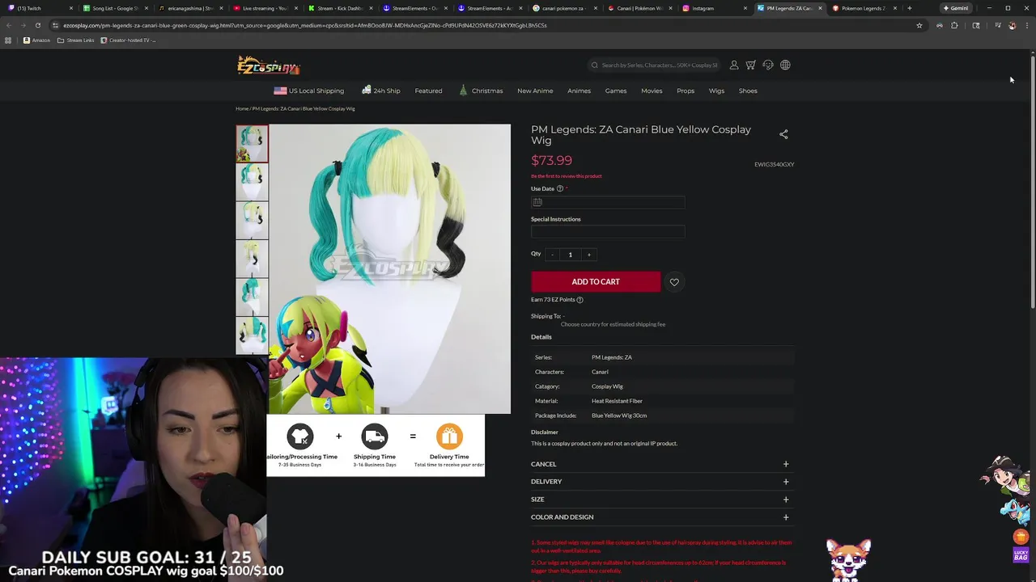The width and height of the screenshot is (1036, 582).
Task: Open the Wigs menu
Action: [716, 91]
